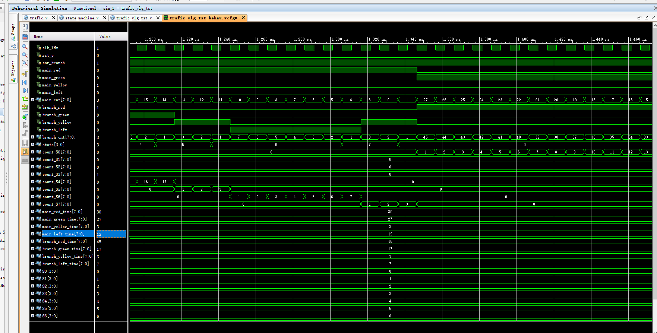Expand the count_S7[7:0] bus
This screenshot has height=333, width=657.
pos(32,204)
